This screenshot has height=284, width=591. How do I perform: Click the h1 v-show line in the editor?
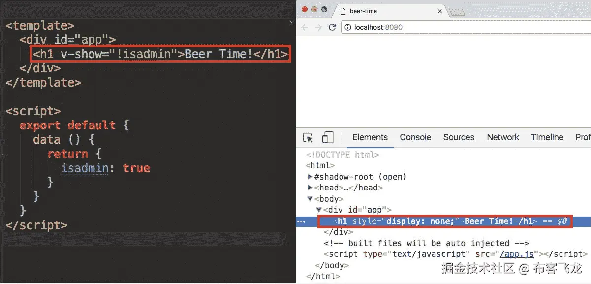tap(160, 54)
